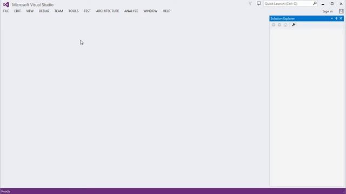This screenshot has height=194, width=346.
Task: Click the Visual Studio logo icon
Action: click(6, 4)
